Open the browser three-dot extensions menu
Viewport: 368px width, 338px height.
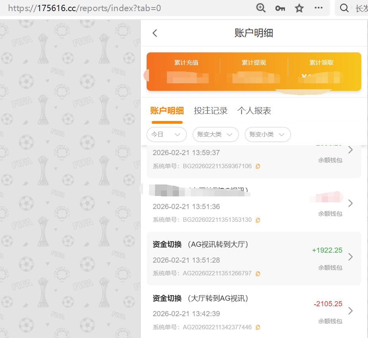(318, 8)
